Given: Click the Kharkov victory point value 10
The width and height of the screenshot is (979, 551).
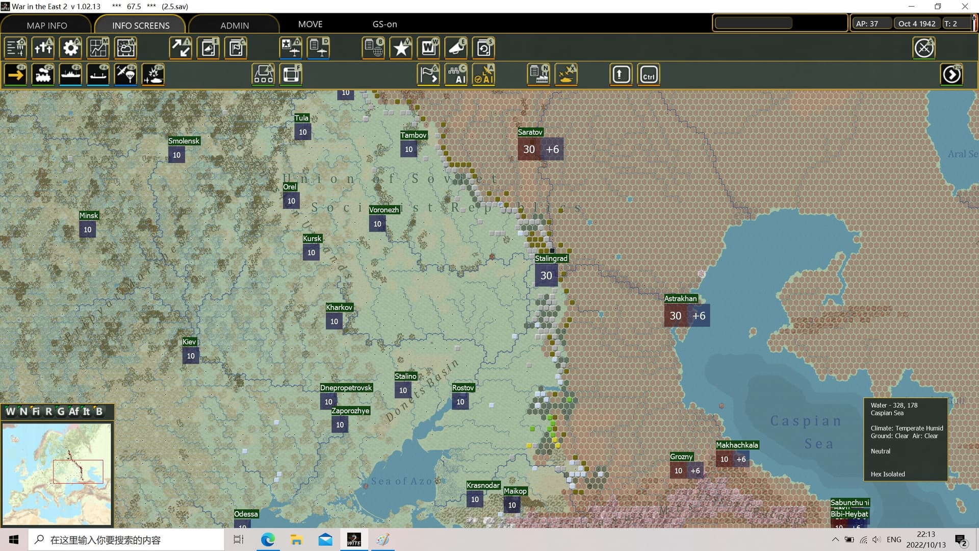Looking at the screenshot, I should click(x=334, y=321).
